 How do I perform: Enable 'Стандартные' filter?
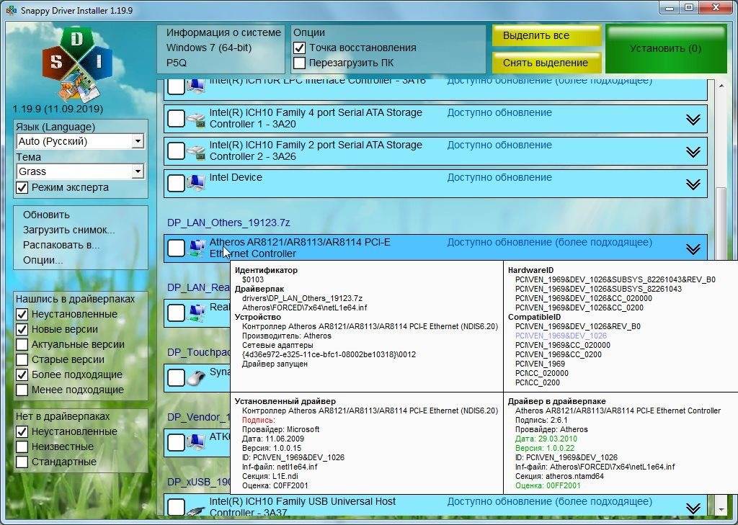22,462
